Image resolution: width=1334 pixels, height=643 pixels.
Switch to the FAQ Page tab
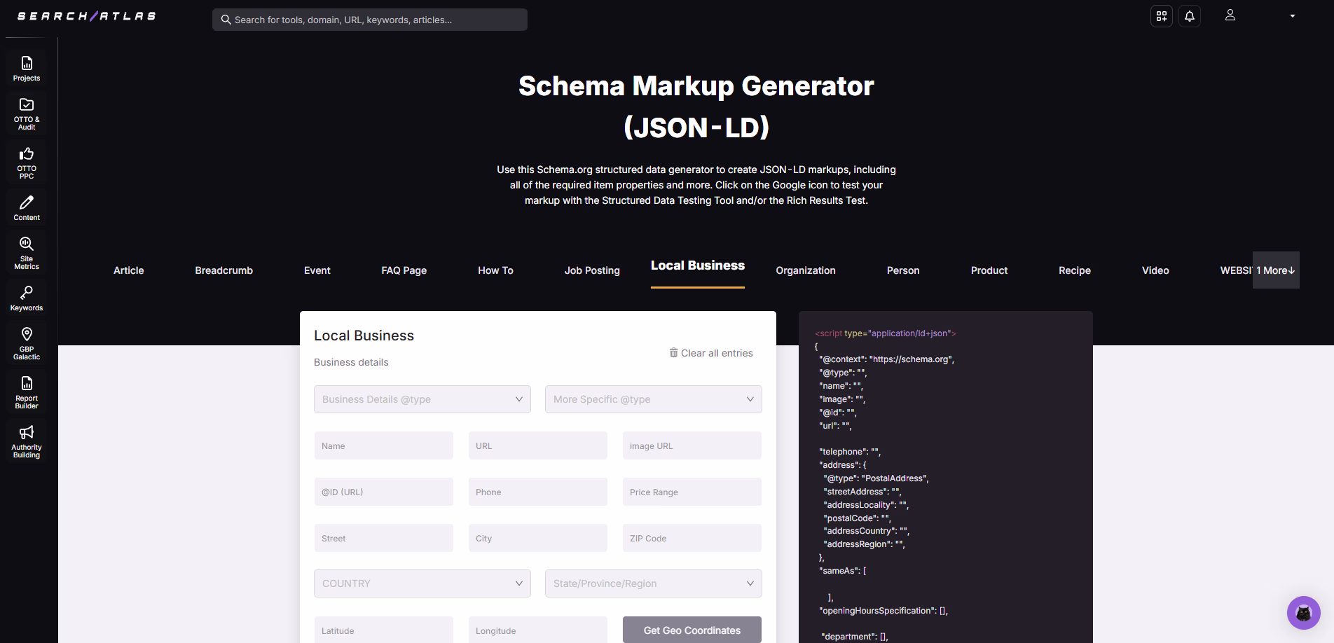[x=404, y=270]
